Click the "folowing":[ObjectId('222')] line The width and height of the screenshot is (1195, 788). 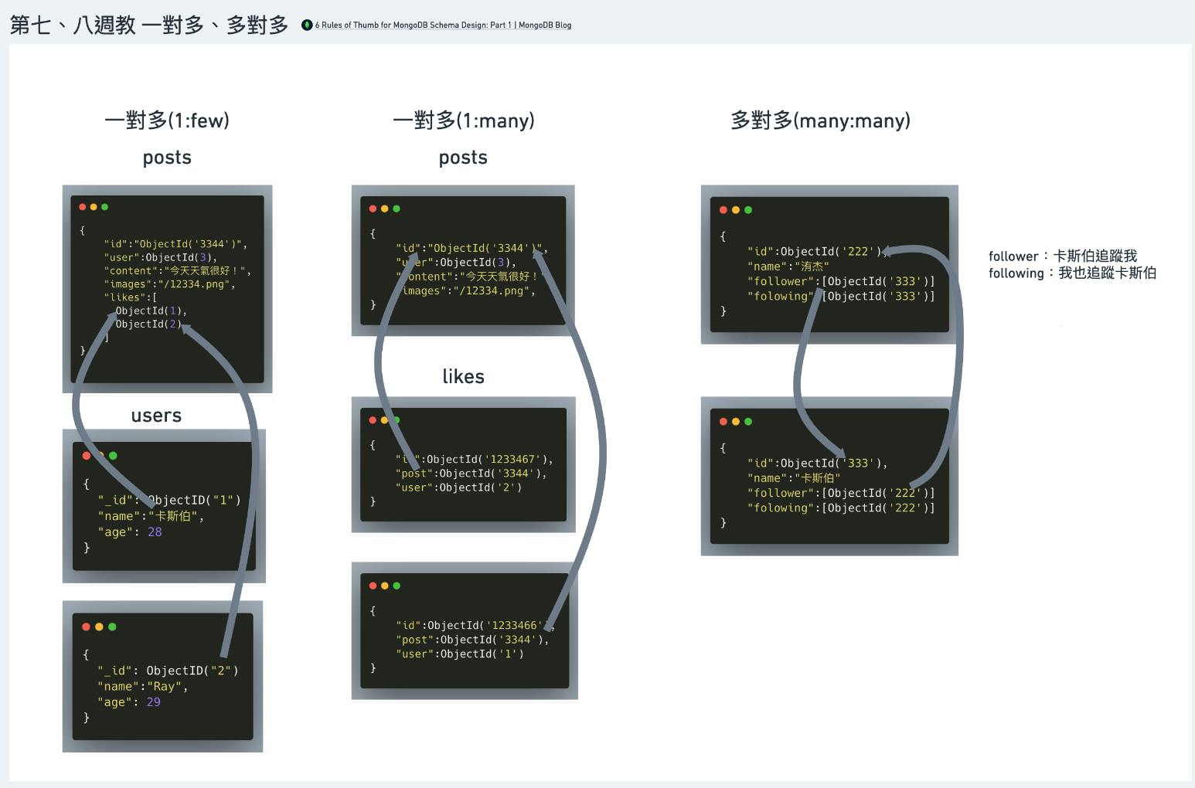point(841,508)
